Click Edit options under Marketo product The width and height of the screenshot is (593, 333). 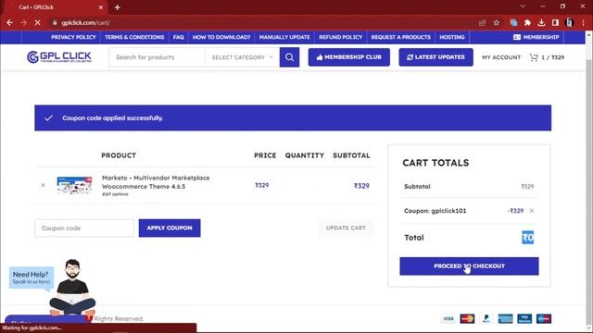click(115, 194)
